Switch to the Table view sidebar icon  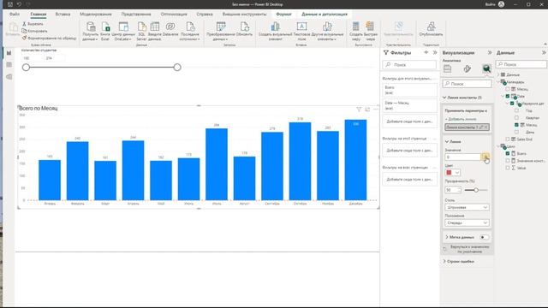coord(9,65)
